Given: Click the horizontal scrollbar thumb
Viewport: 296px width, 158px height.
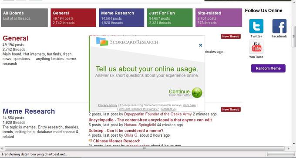Looking at the screenshot, I should click(x=145, y=148).
